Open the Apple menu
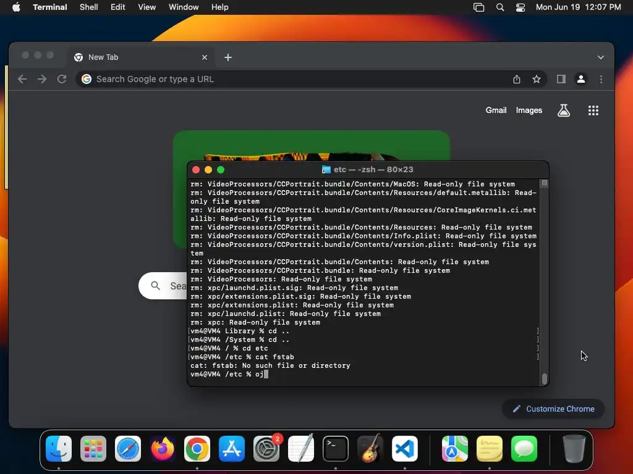 tap(16, 7)
